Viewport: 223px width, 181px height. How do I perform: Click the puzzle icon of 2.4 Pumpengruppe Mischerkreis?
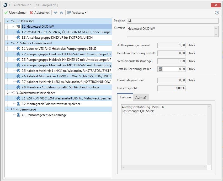click(18, 65)
